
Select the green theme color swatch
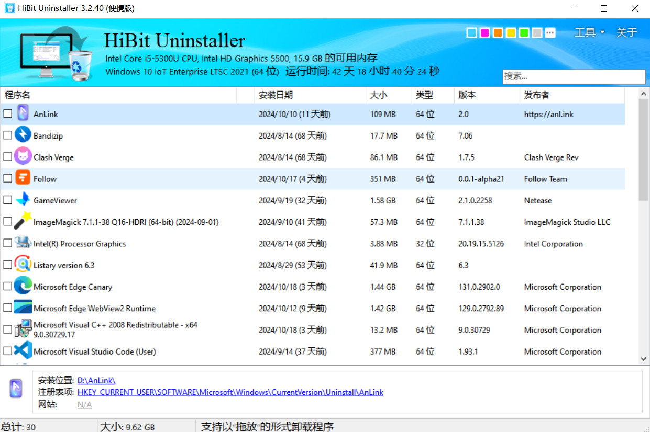[524, 33]
